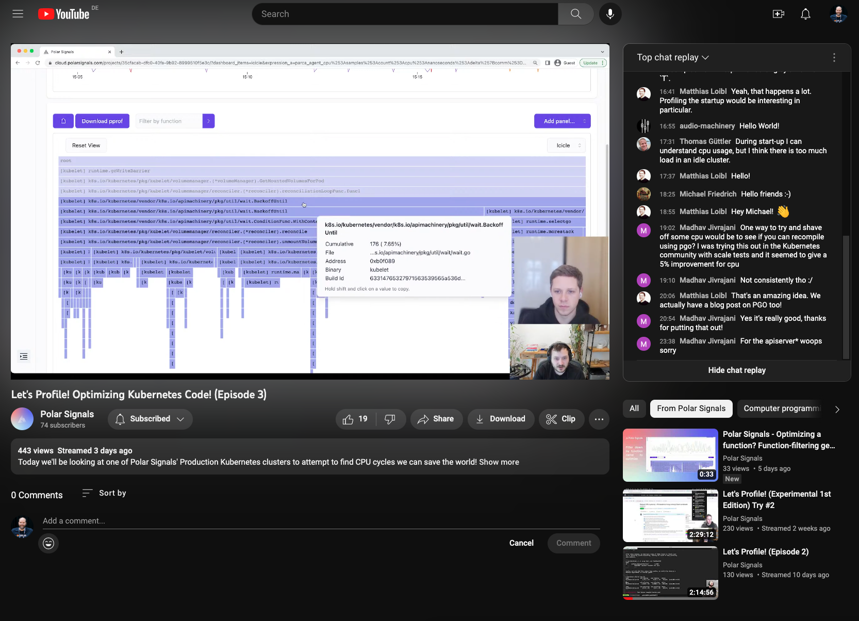The height and width of the screenshot is (621, 859).
Task: Open Polar Signals channel name link
Action: (67, 414)
